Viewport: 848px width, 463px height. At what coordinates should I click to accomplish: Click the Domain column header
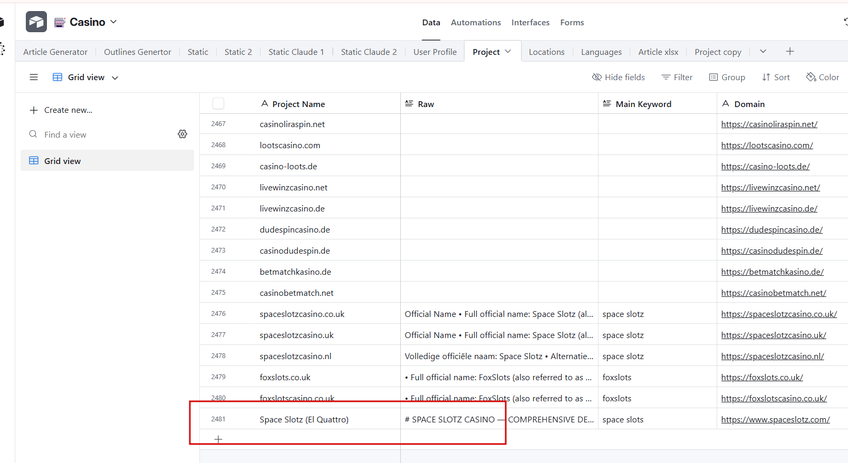pos(783,103)
